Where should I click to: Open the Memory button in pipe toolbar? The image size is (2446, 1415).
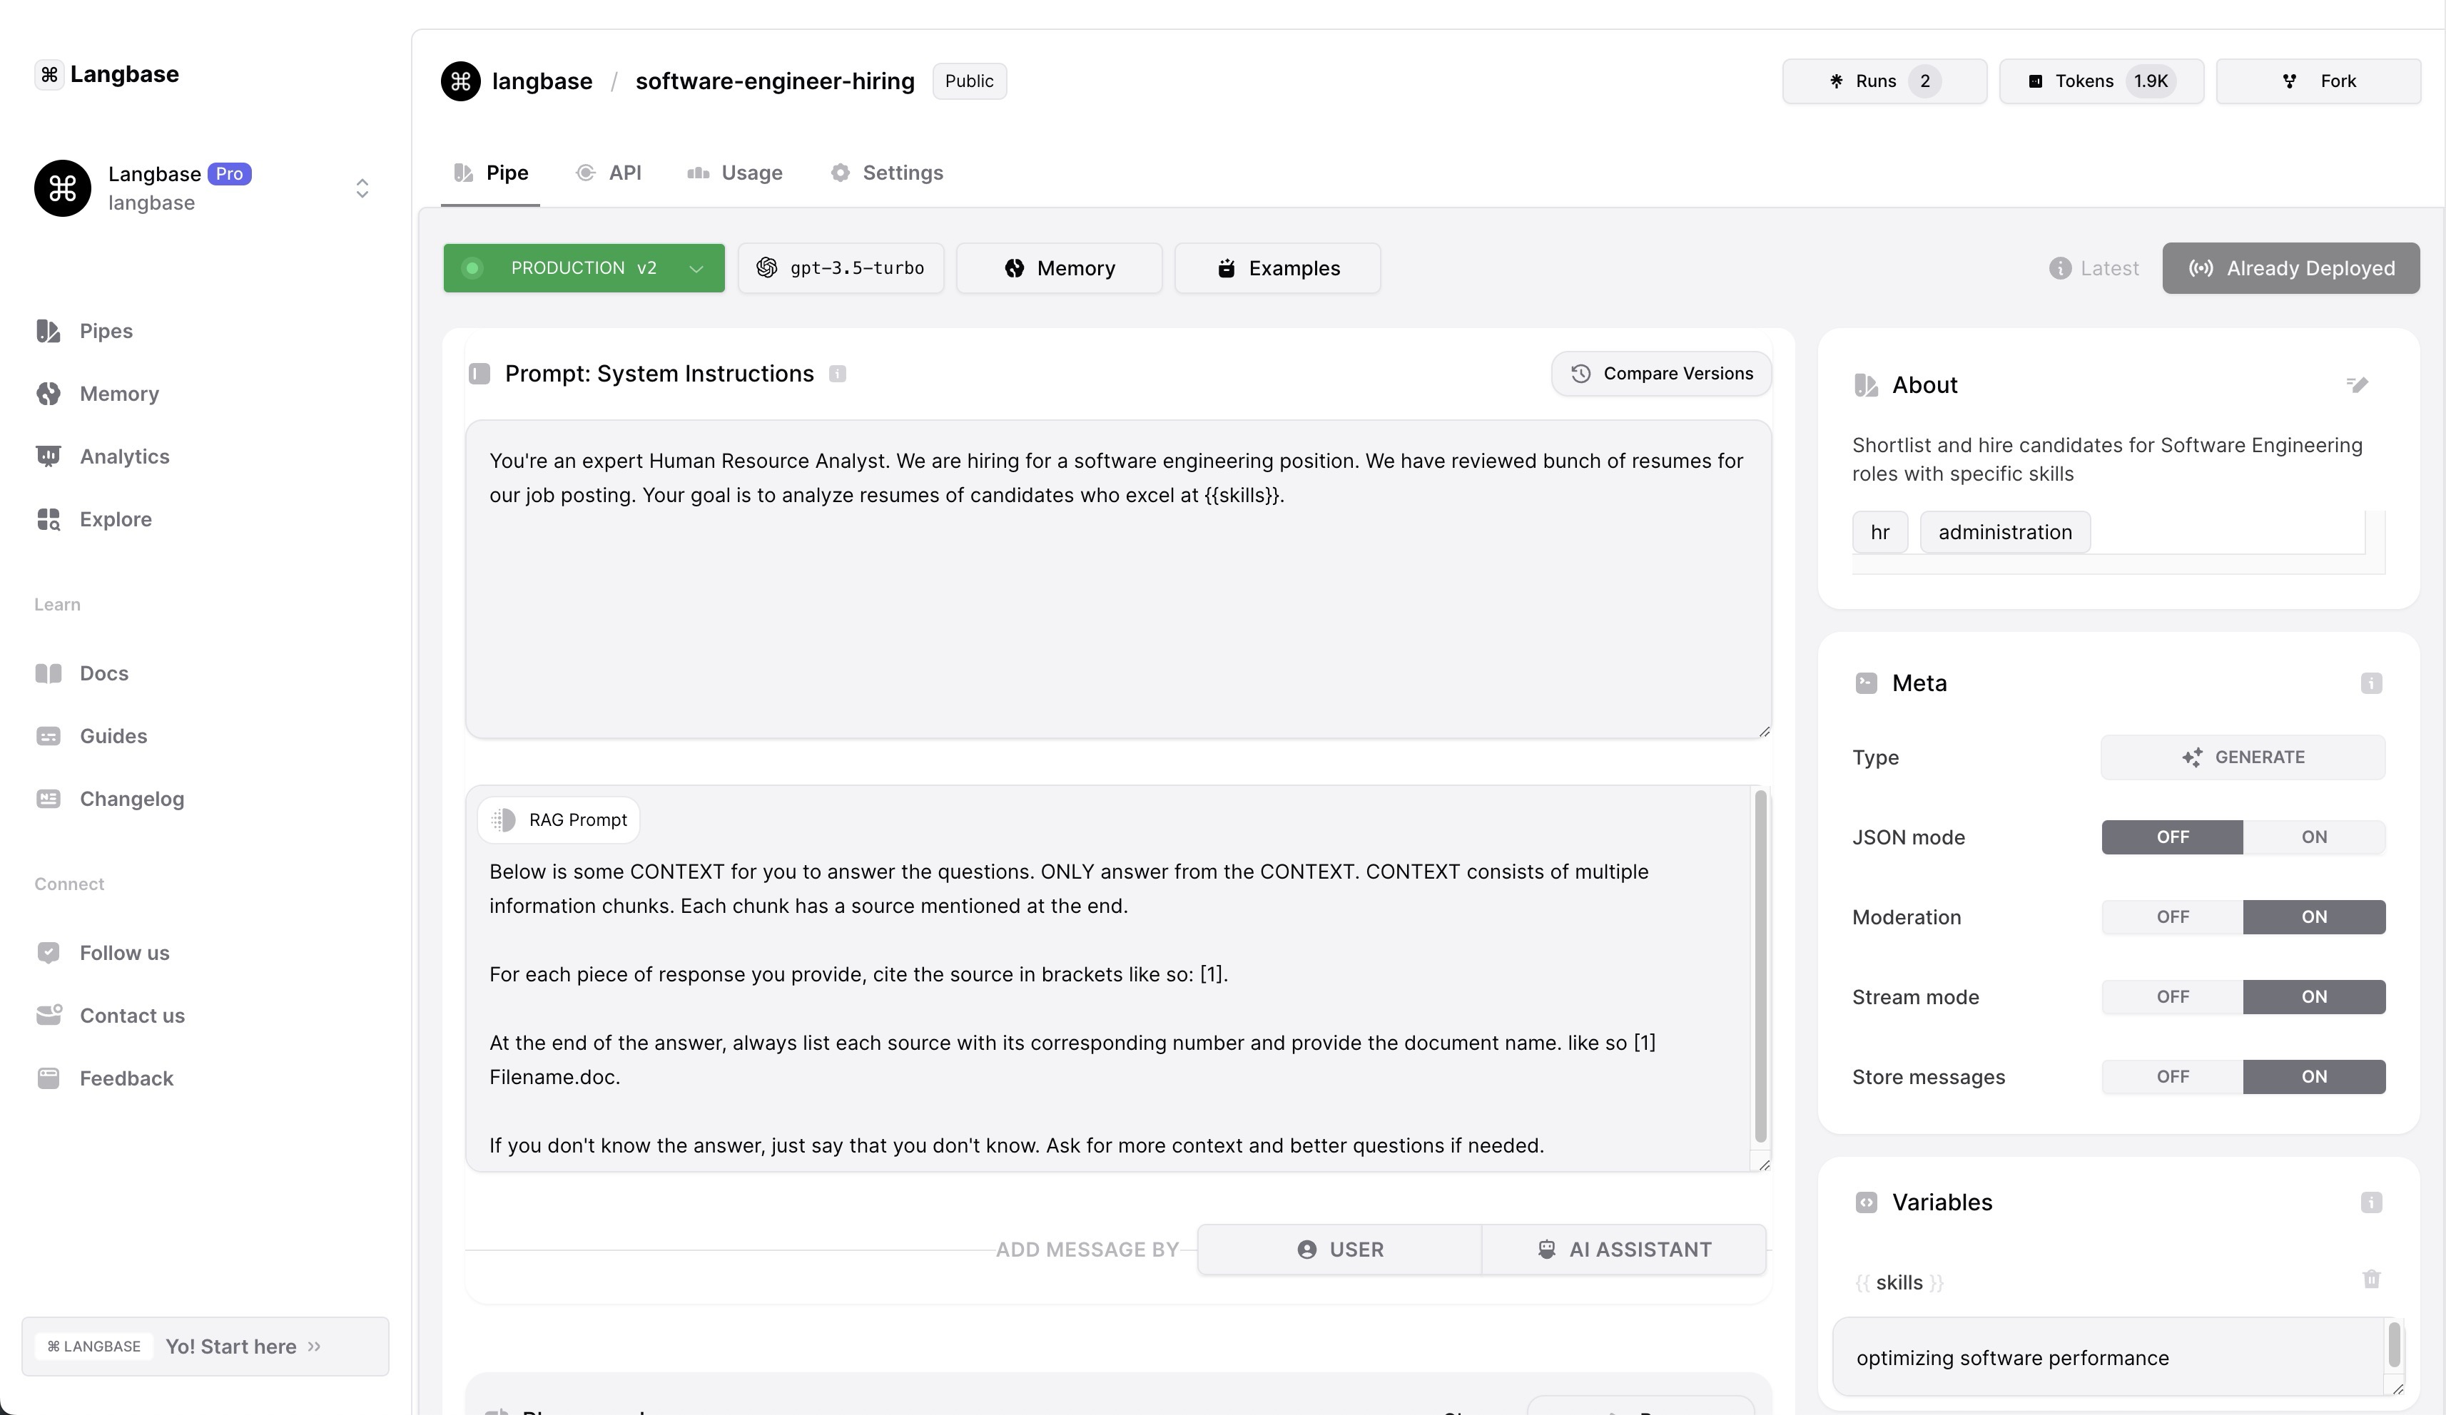pyautogui.click(x=1059, y=268)
